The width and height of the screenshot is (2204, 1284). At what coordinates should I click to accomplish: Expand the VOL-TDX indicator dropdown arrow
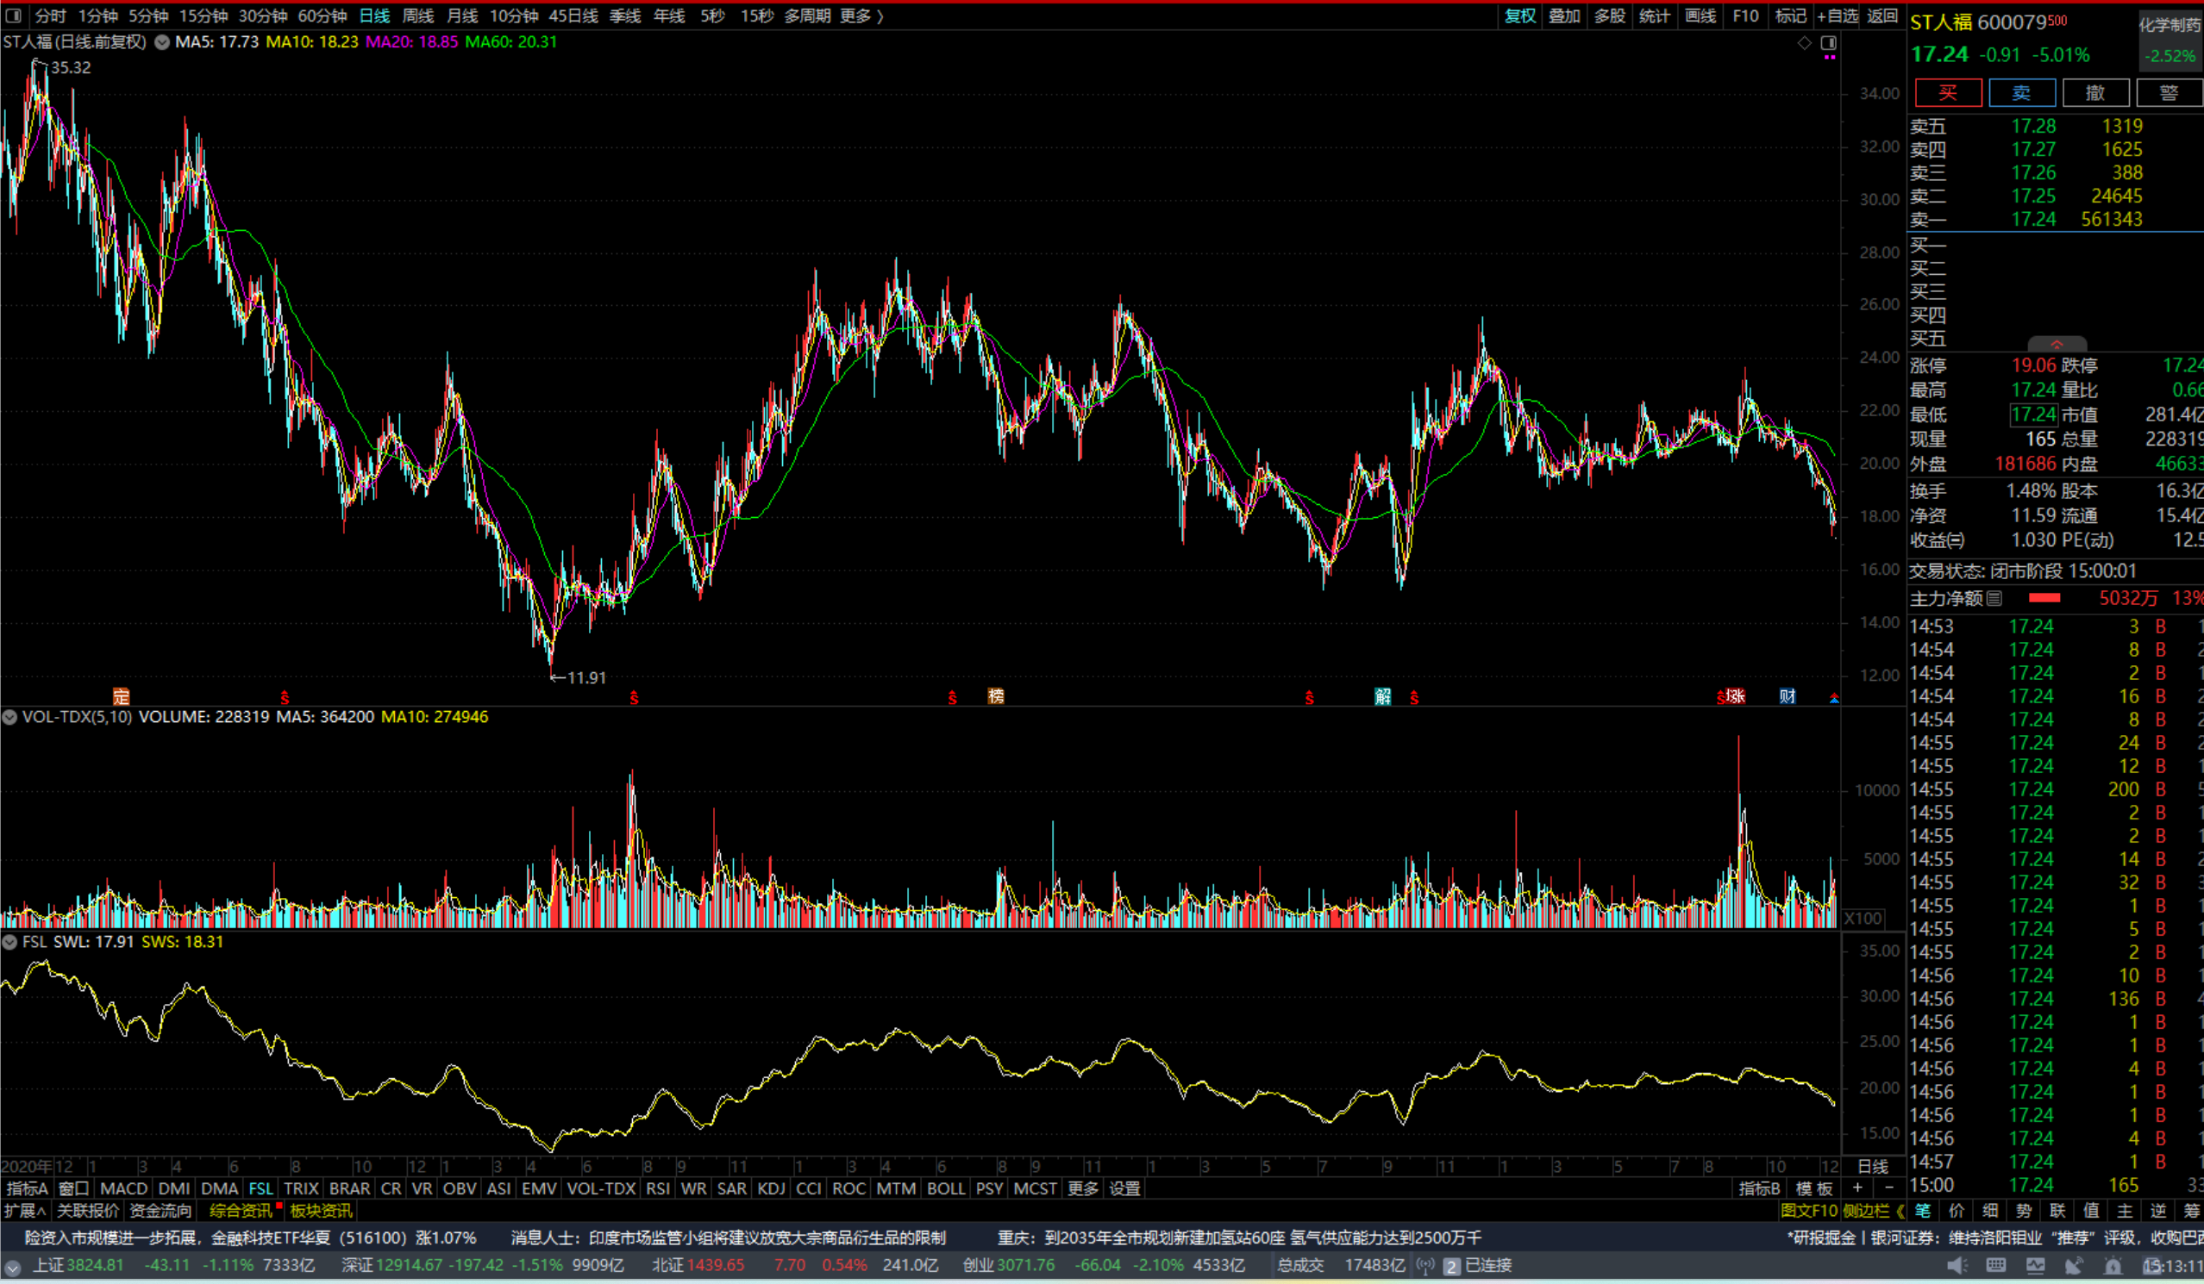[9, 717]
